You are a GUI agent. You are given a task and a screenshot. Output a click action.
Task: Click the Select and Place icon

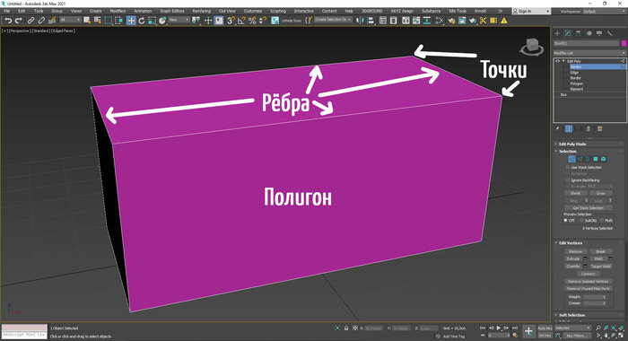coord(162,21)
